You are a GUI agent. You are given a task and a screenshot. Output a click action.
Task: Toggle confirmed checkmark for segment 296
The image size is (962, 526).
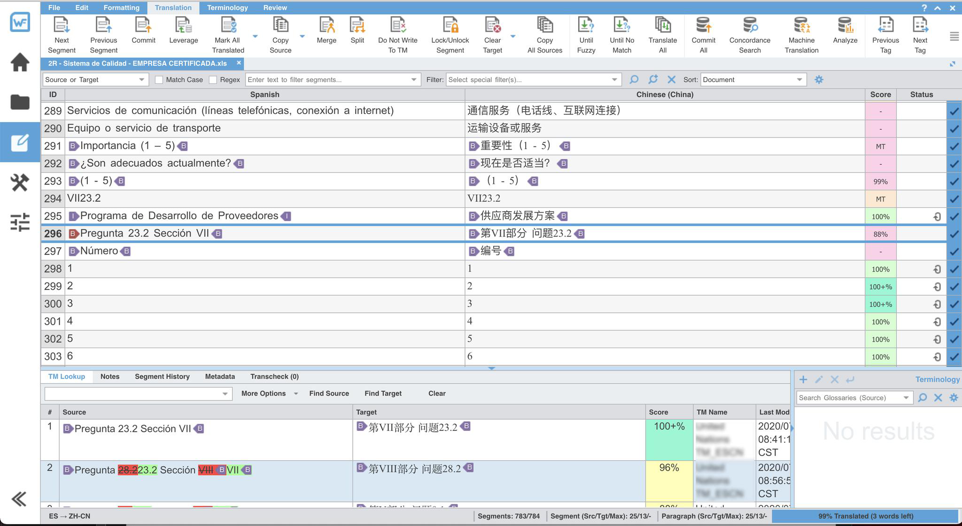(954, 234)
